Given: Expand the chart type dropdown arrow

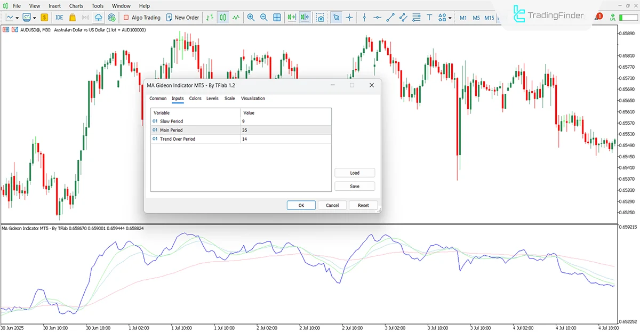Looking at the screenshot, I should click(17, 17).
